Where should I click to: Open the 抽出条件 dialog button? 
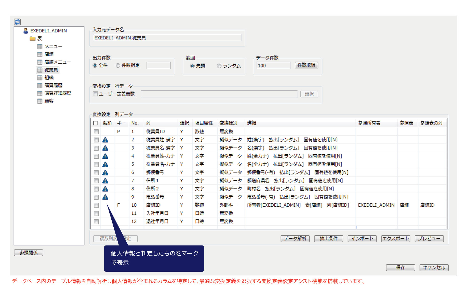(x=329, y=239)
